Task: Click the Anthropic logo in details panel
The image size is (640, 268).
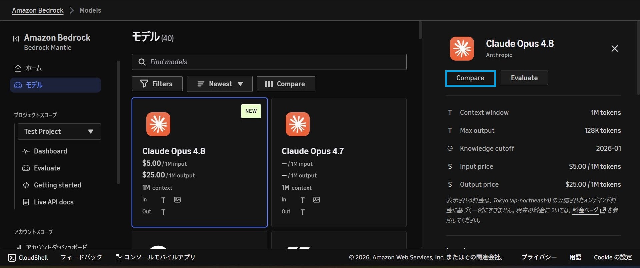Action: pyautogui.click(x=462, y=49)
